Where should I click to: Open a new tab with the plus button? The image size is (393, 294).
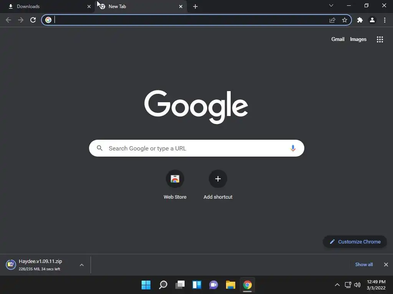(195, 7)
